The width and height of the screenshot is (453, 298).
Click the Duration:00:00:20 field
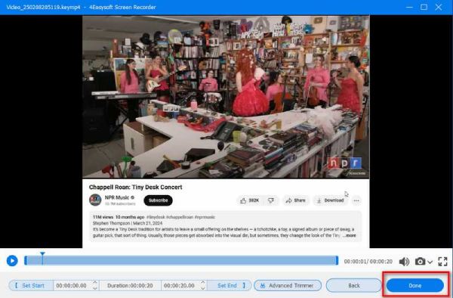(130, 286)
